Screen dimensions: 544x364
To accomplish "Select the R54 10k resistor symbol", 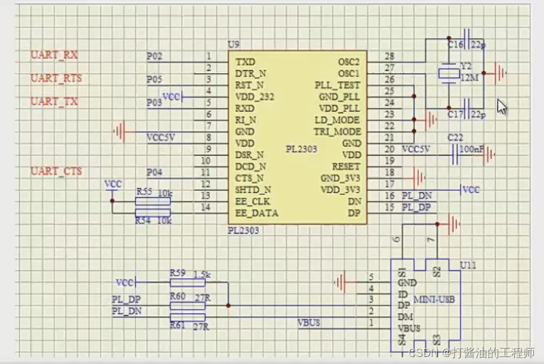I will pos(153,213).
